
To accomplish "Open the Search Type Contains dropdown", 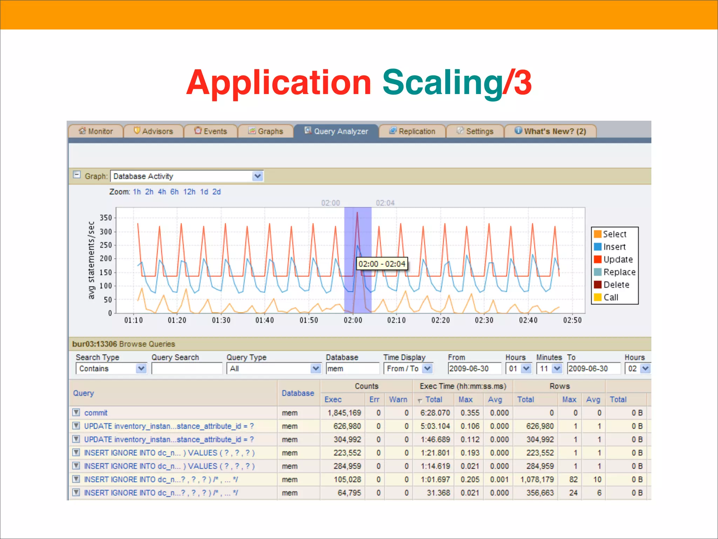I will point(111,368).
